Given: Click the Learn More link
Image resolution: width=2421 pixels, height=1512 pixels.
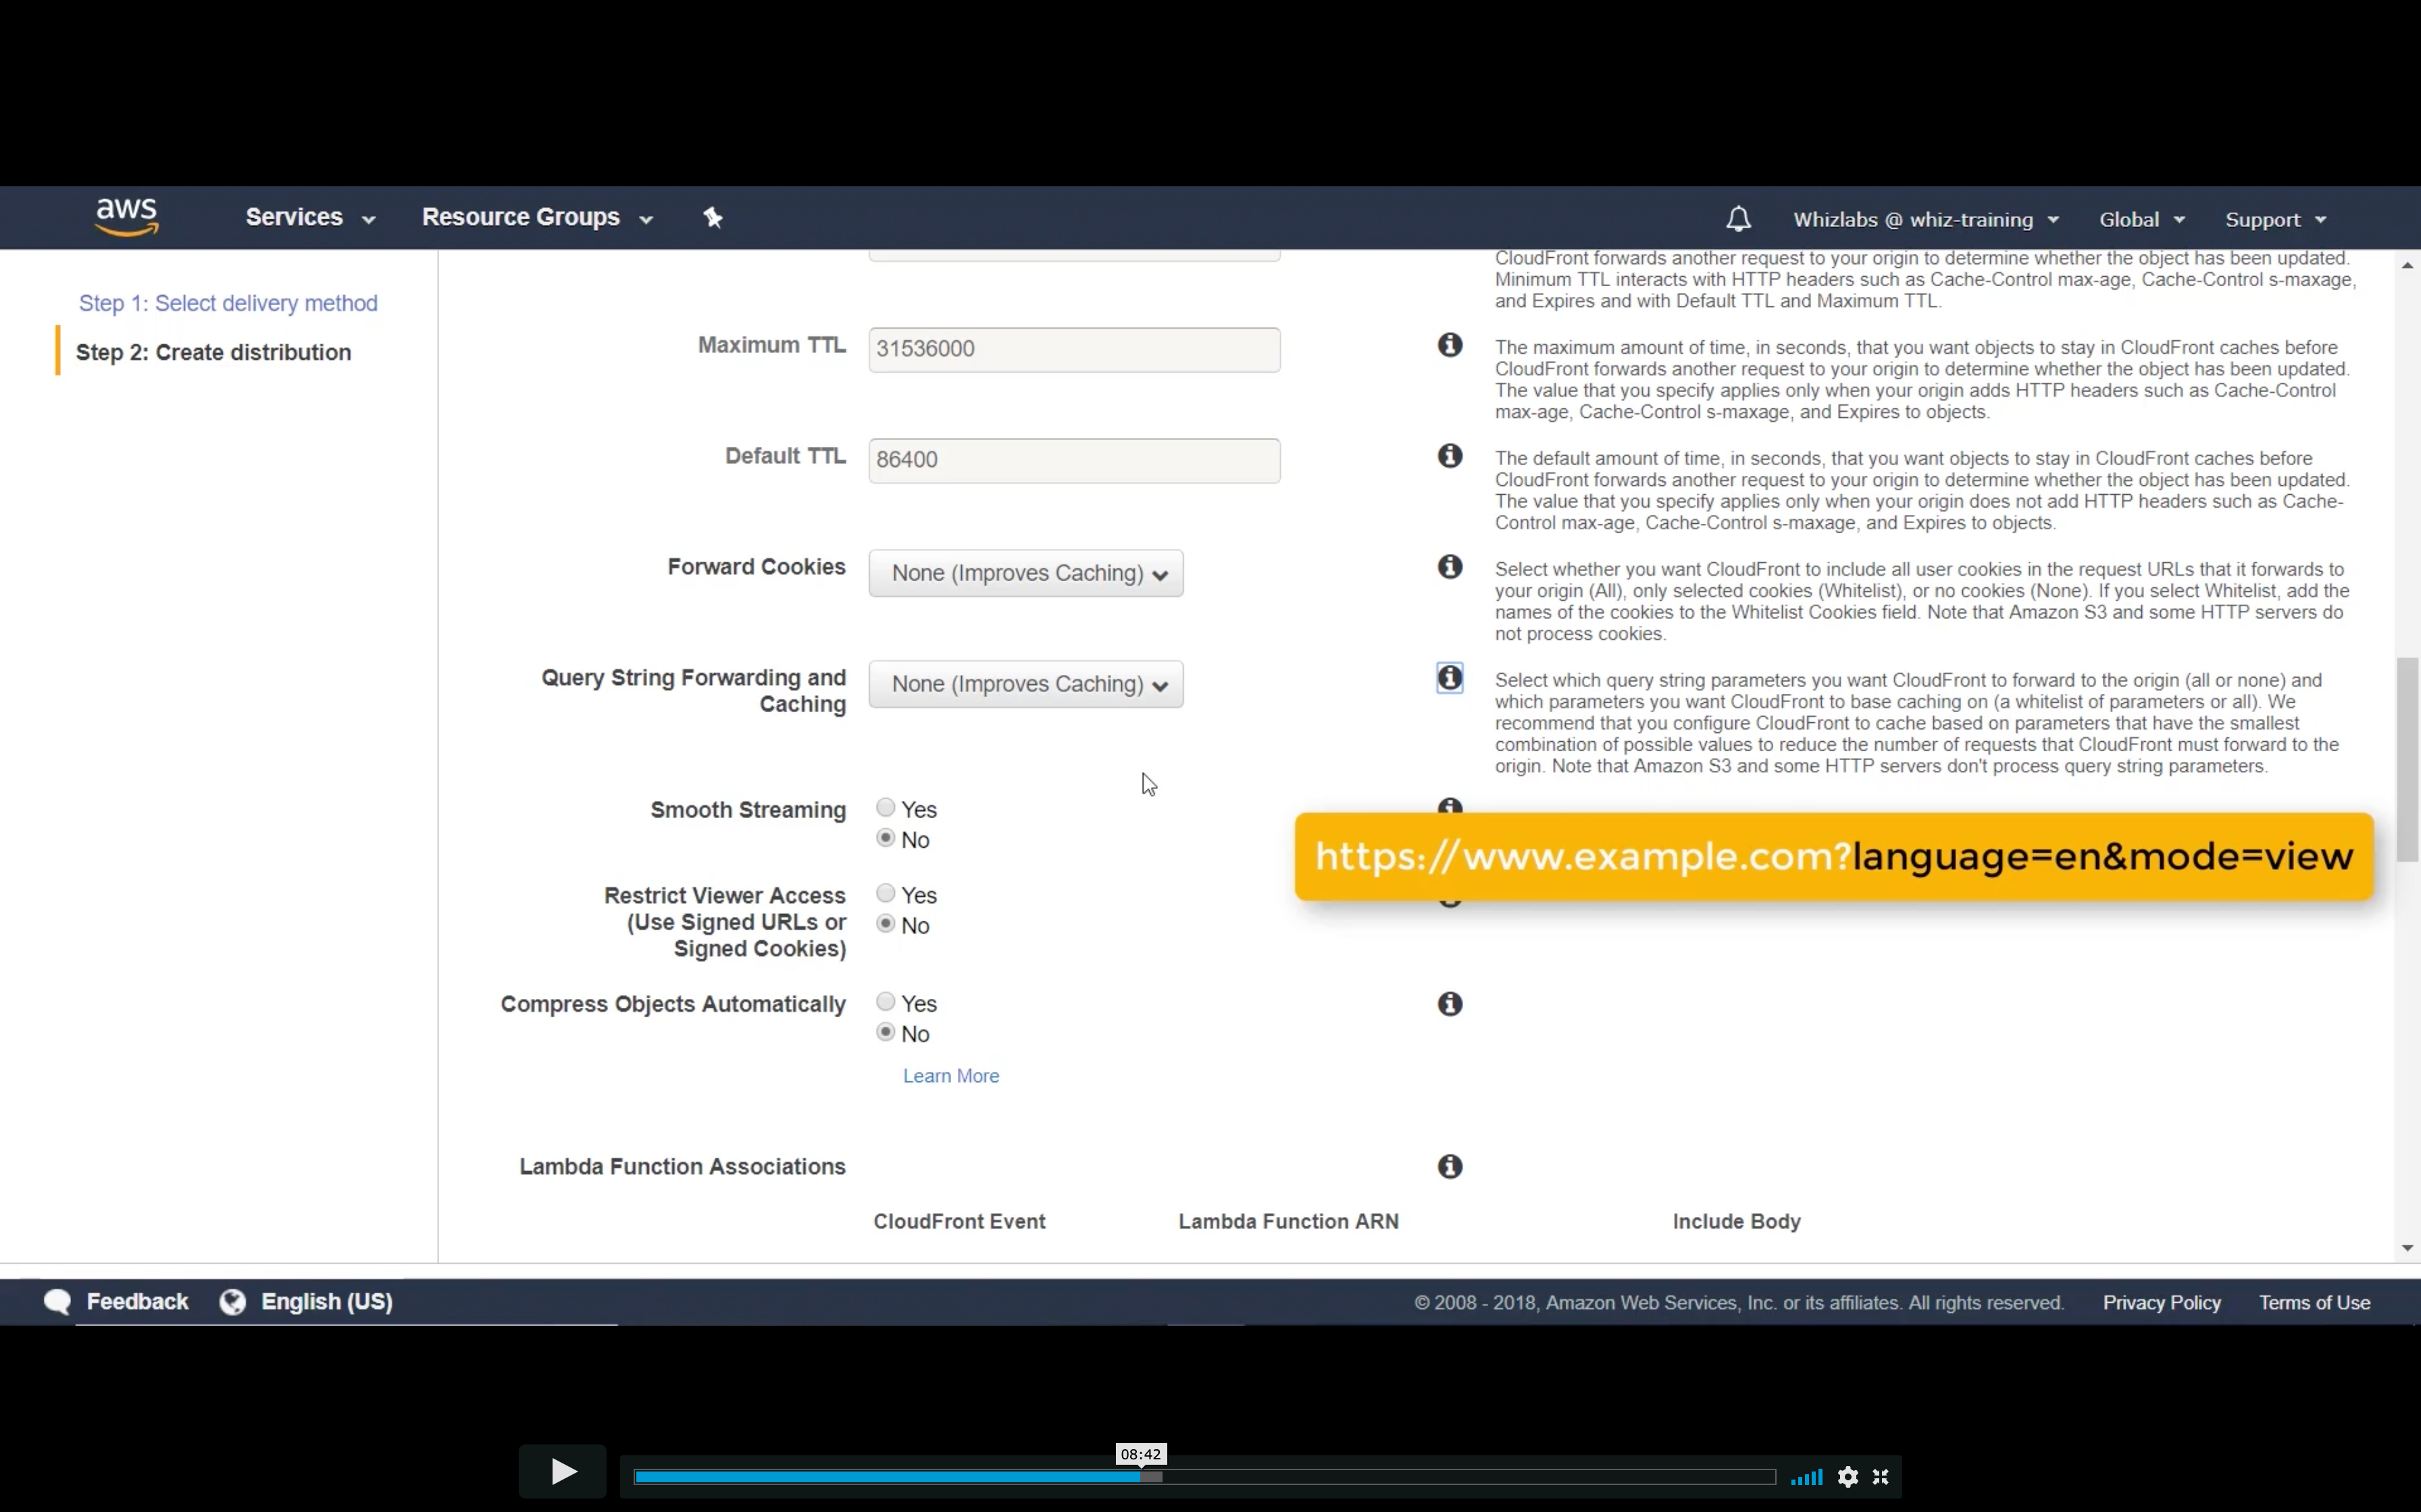Looking at the screenshot, I should tap(950, 1076).
